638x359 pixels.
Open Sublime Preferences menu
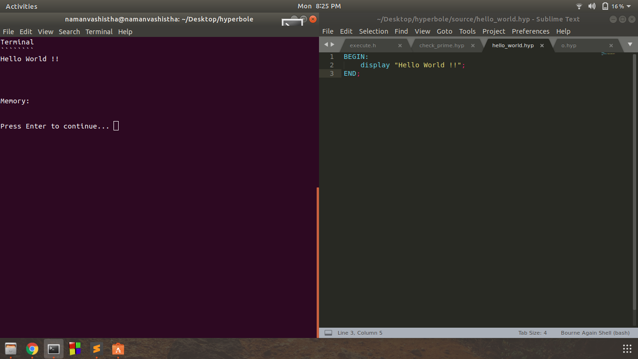coord(531,31)
